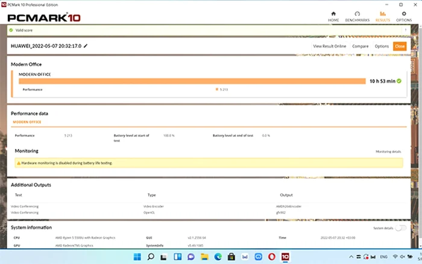This screenshot has width=422, height=264.
Task: Open the help question mark button
Action: [405, 30]
